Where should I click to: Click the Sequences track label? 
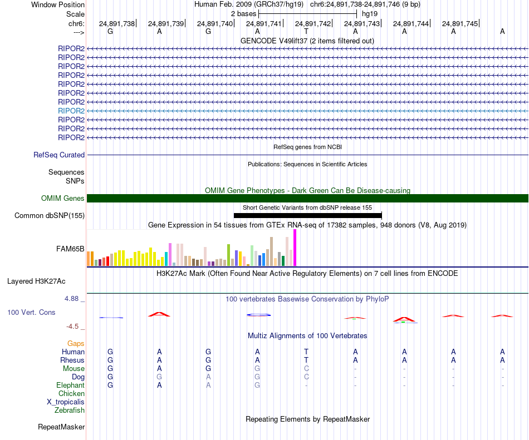coord(66,172)
